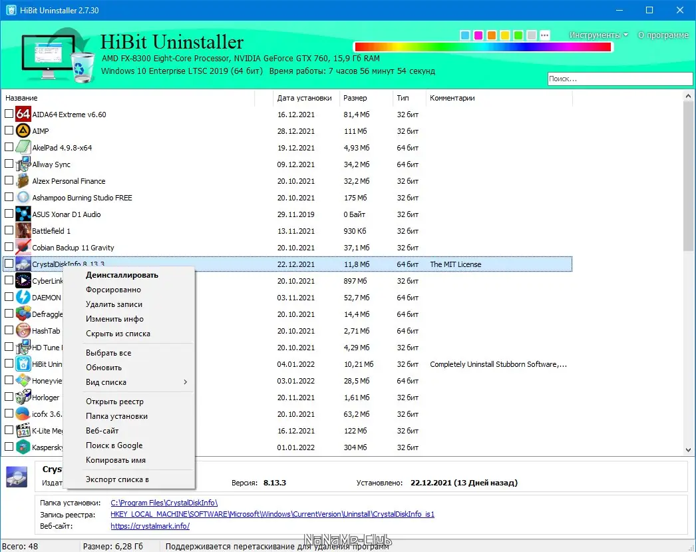Click the list scrollbar down arrow
The image size is (696, 552).
[x=688, y=449]
